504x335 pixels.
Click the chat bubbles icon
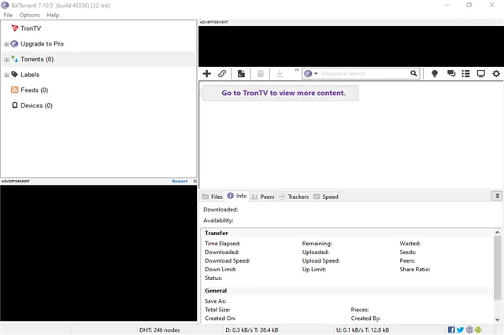(451, 73)
